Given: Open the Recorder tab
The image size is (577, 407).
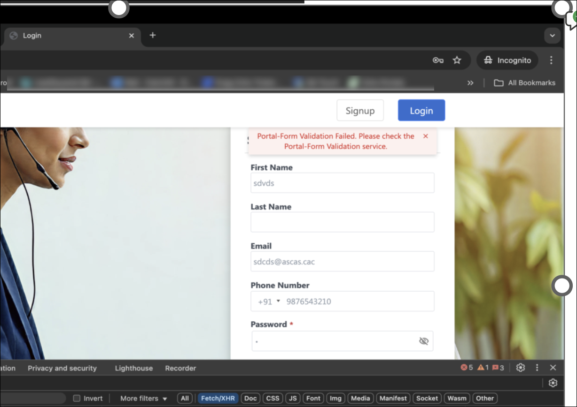Looking at the screenshot, I should point(180,368).
